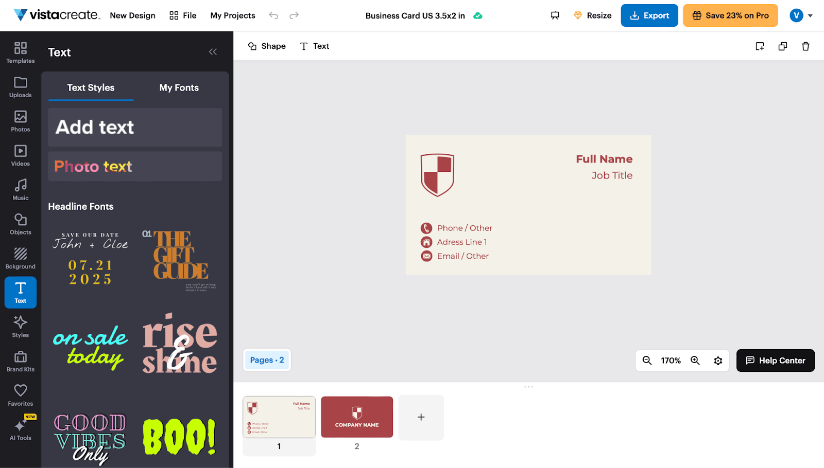Viewport: 824px width, 468px height.
Task: Open the Templates panel
Action: tap(20, 52)
